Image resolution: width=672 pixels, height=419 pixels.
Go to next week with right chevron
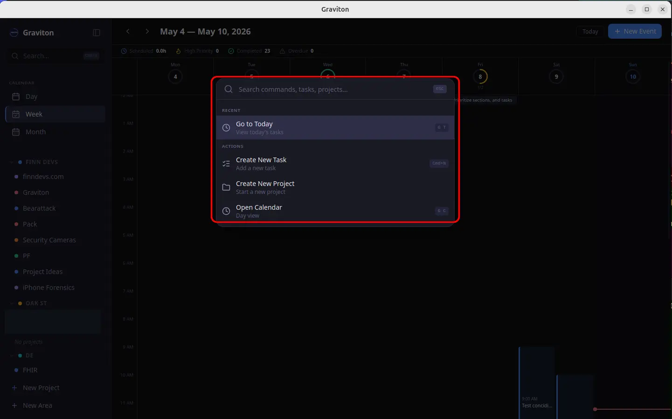coord(147,31)
